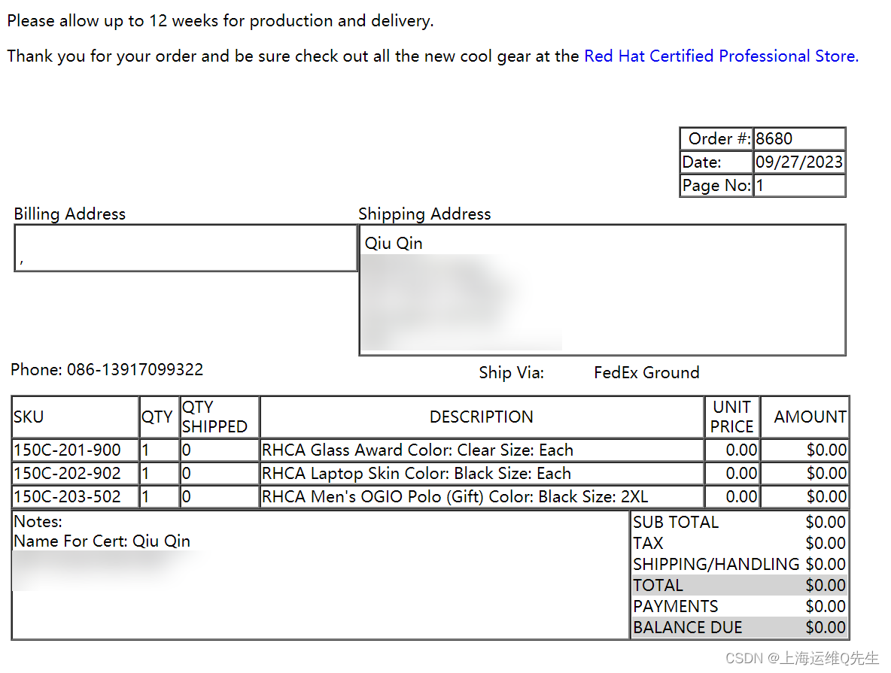Select the phone number 086-13917099322
Viewport: 891px width, 673px height.
click(135, 370)
